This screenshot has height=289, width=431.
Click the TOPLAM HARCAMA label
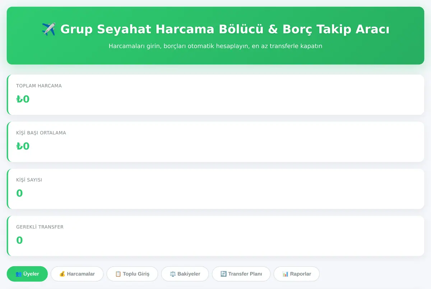pos(39,86)
